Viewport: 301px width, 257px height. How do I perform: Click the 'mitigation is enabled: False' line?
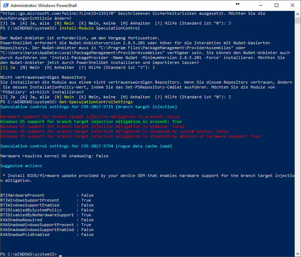(93, 126)
